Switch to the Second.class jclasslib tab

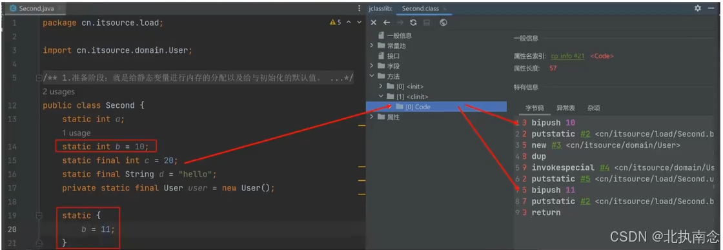(420, 9)
